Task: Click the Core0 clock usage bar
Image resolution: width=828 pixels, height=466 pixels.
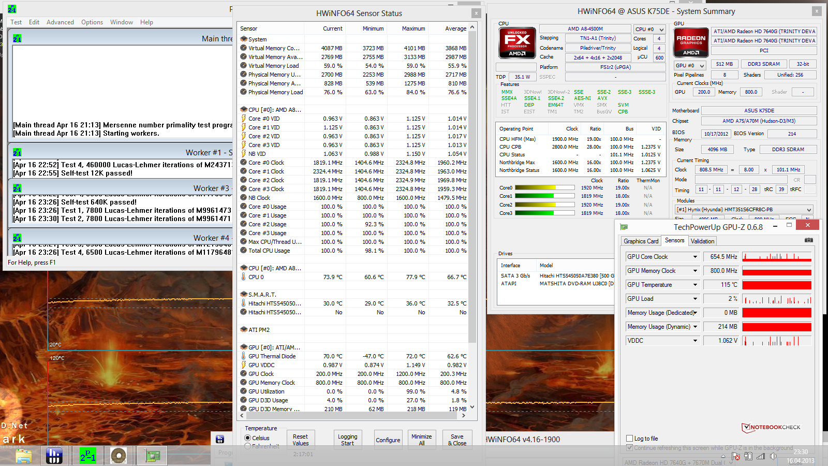Action: (545, 188)
